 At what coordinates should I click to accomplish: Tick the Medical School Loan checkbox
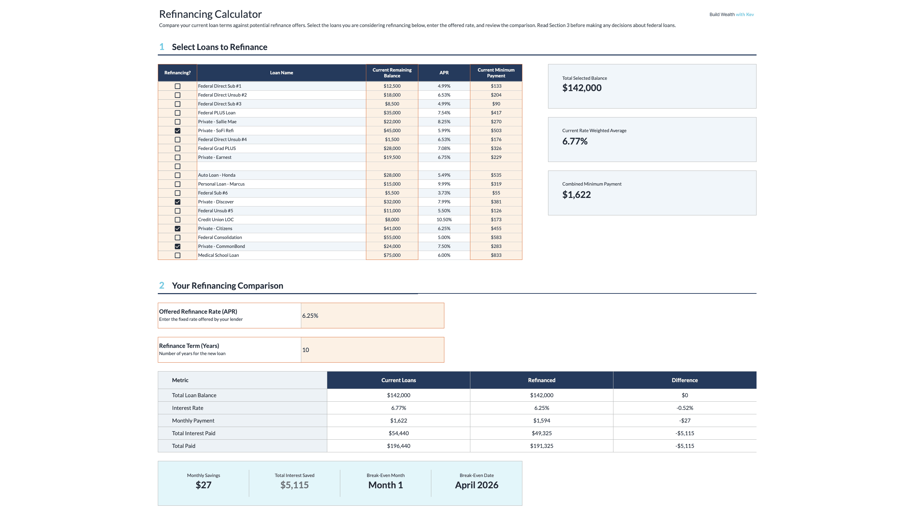[177, 255]
